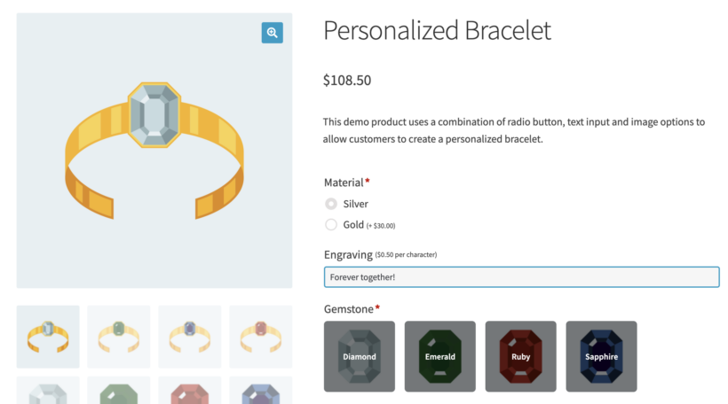The height and width of the screenshot is (404, 728).
Task: Open the green gem thumbnail
Action: [x=119, y=390]
